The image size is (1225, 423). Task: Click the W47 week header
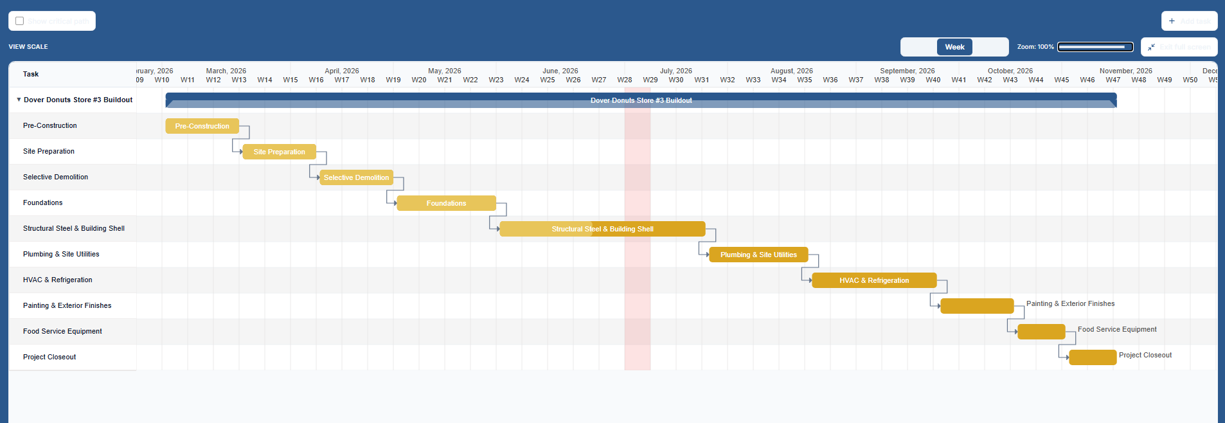[1113, 80]
